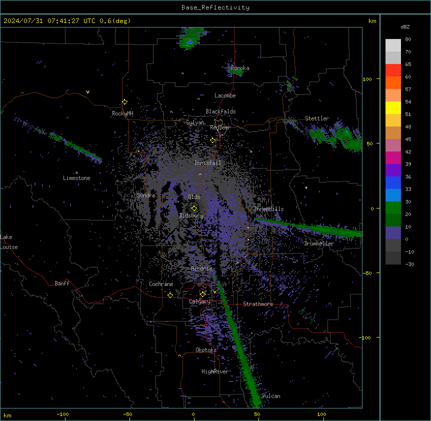Click the yellow V marker right of Calgary diamond
The width and height of the screenshot is (431, 421).
pyautogui.click(x=214, y=292)
